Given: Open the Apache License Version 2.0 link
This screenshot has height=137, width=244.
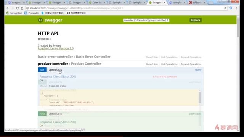Looking at the screenshot, I should point(56,48).
